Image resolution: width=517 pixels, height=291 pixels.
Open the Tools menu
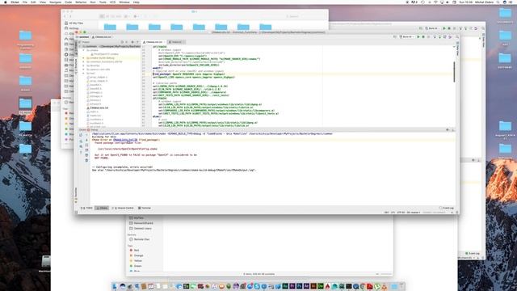click(103, 2)
